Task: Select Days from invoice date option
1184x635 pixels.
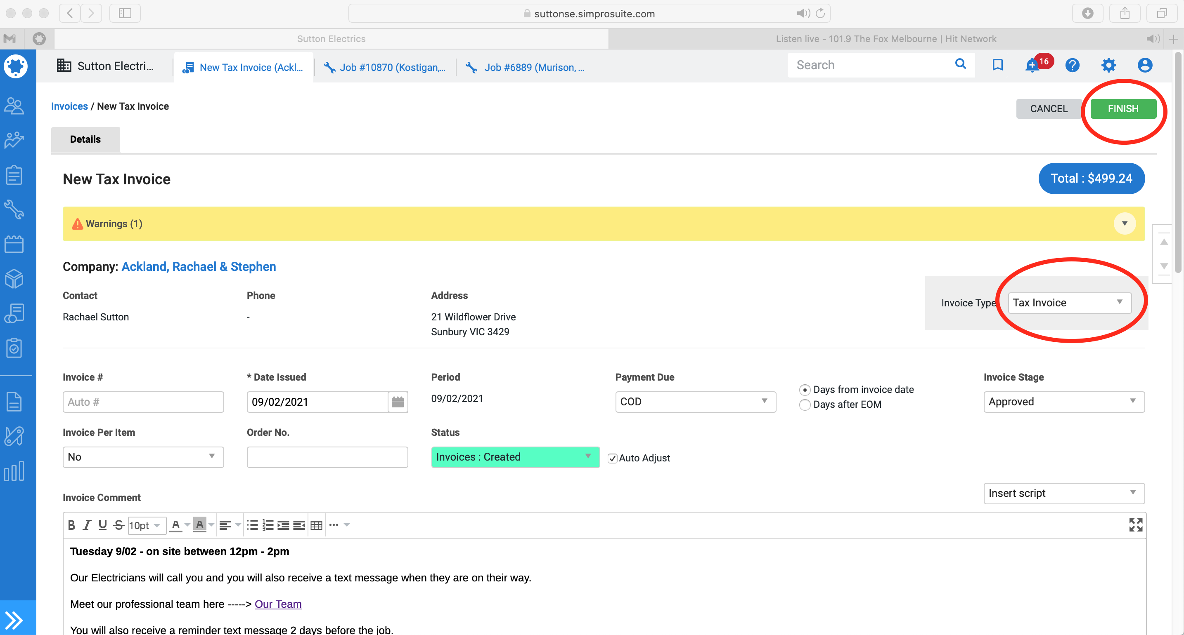Action: pos(804,390)
